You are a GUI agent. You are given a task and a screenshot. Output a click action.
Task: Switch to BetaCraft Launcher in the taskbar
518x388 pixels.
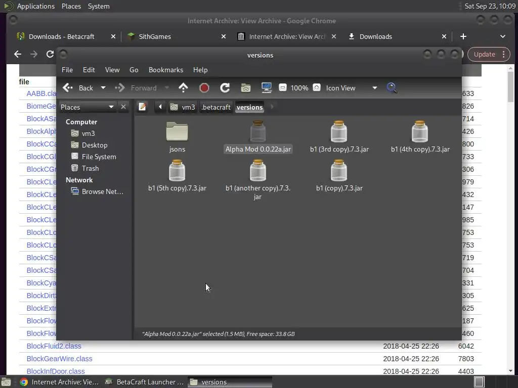coord(144,382)
